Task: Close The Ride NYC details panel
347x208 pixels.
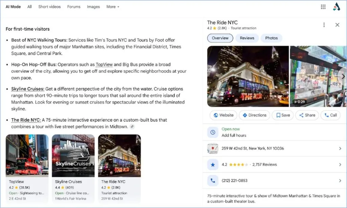Action: (x=337, y=25)
